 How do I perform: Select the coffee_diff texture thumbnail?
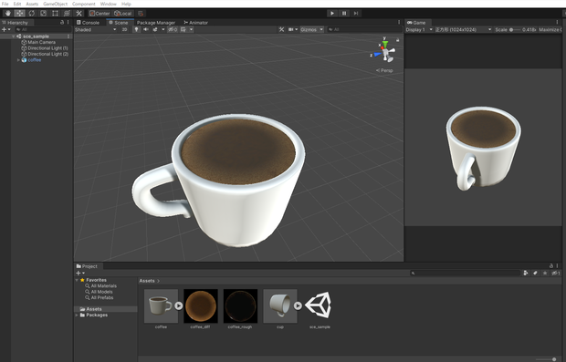pyautogui.click(x=201, y=305)
